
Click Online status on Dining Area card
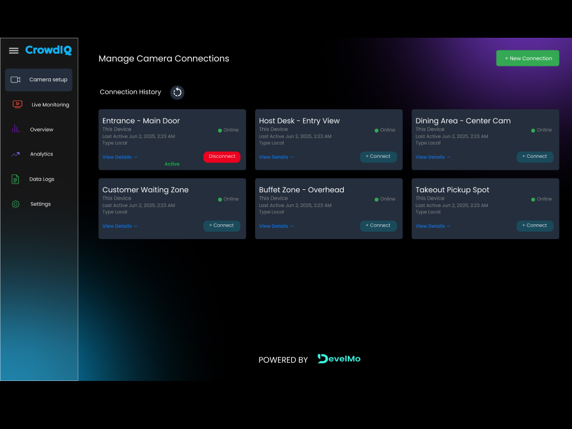(x=541, y=130)
